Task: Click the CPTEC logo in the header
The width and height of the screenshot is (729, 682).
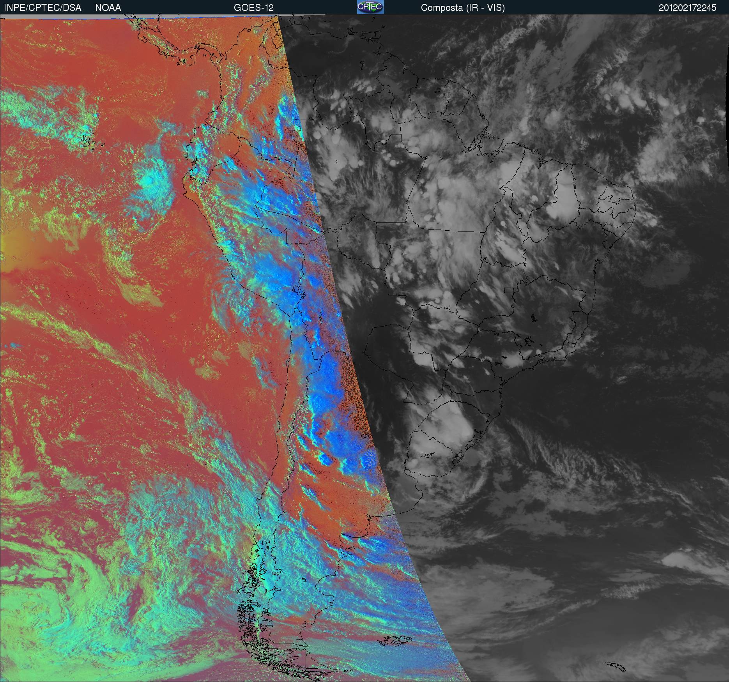Action: (370, 7)
